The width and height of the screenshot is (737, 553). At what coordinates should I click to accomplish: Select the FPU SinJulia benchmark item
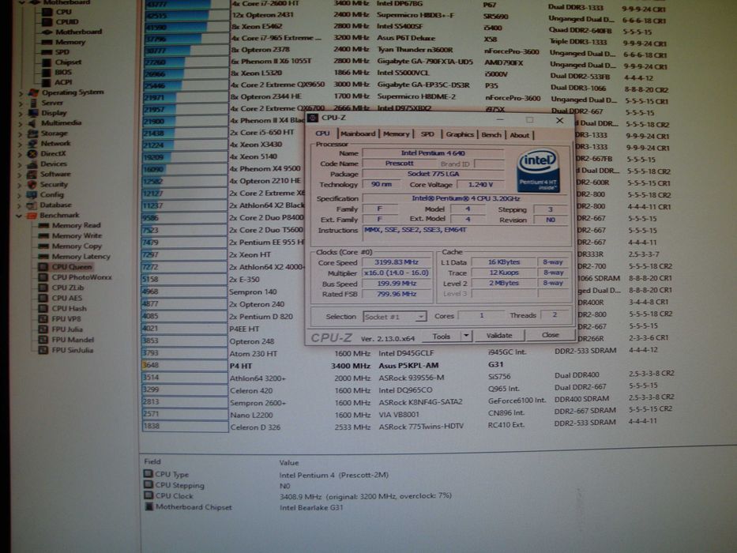73,350
